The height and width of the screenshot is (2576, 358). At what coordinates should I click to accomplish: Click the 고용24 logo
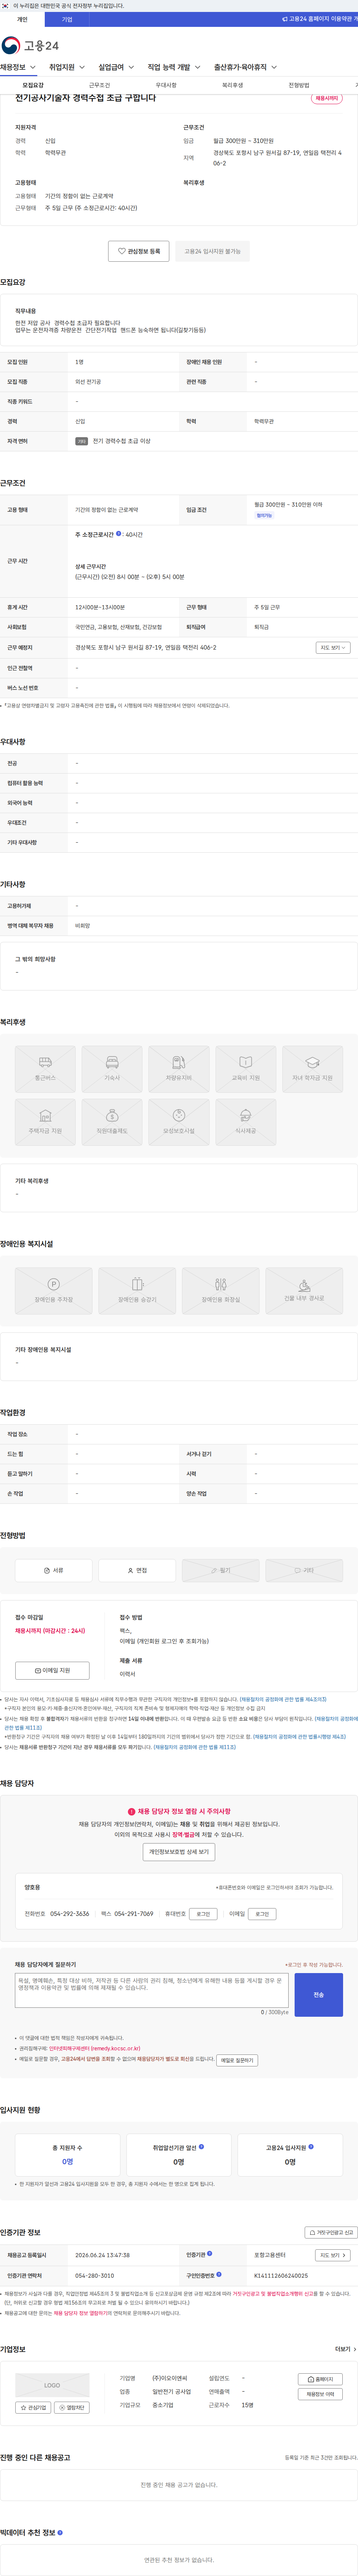point(30,46)
